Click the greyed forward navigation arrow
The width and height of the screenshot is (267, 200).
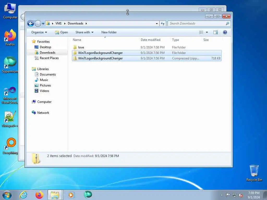point(38,23)
